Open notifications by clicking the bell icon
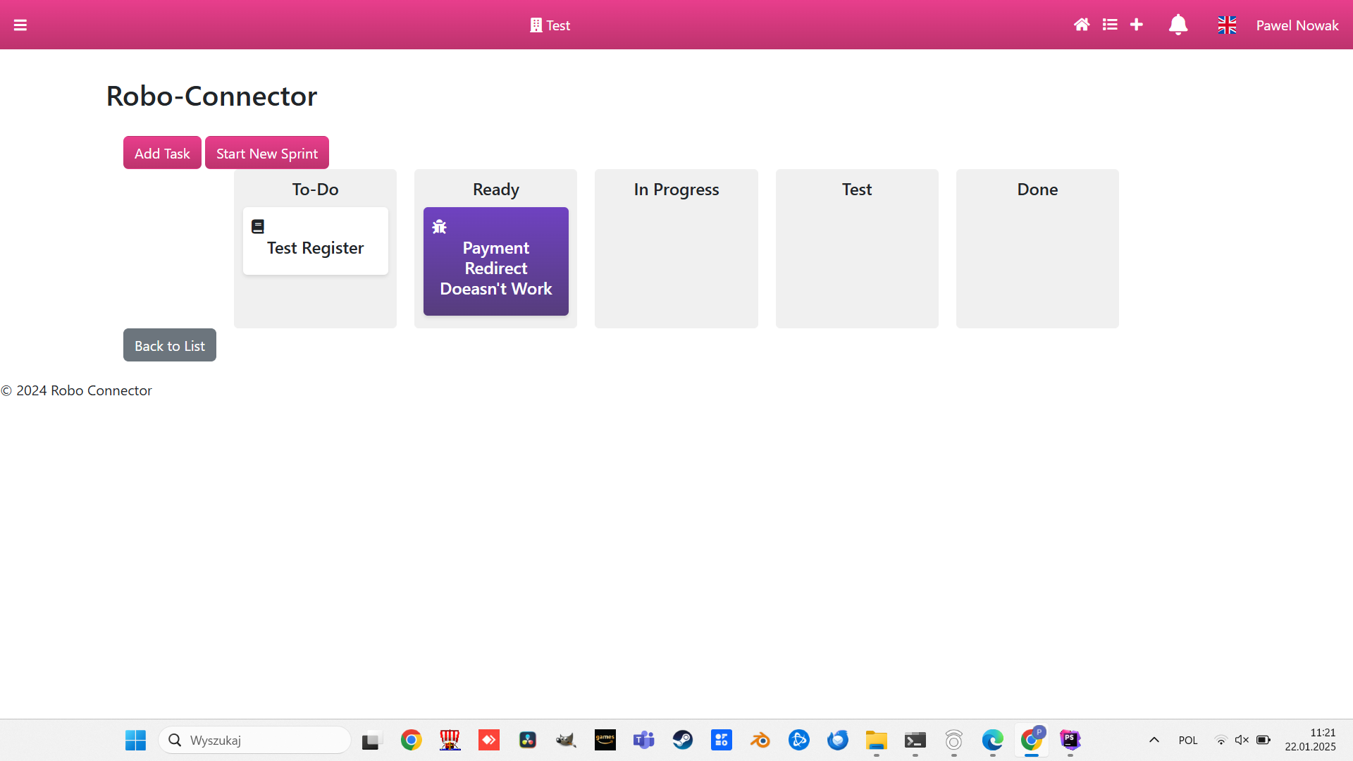Image resolution: width=1353 pixels, height=761 pixels. pyautogui.click(x=1178, y=25)
